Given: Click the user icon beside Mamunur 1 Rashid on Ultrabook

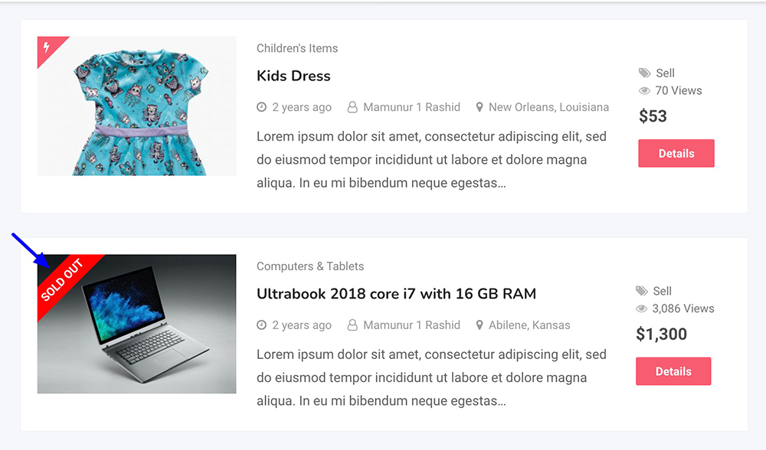Looking at the screenshot, I should click(352, 325).
